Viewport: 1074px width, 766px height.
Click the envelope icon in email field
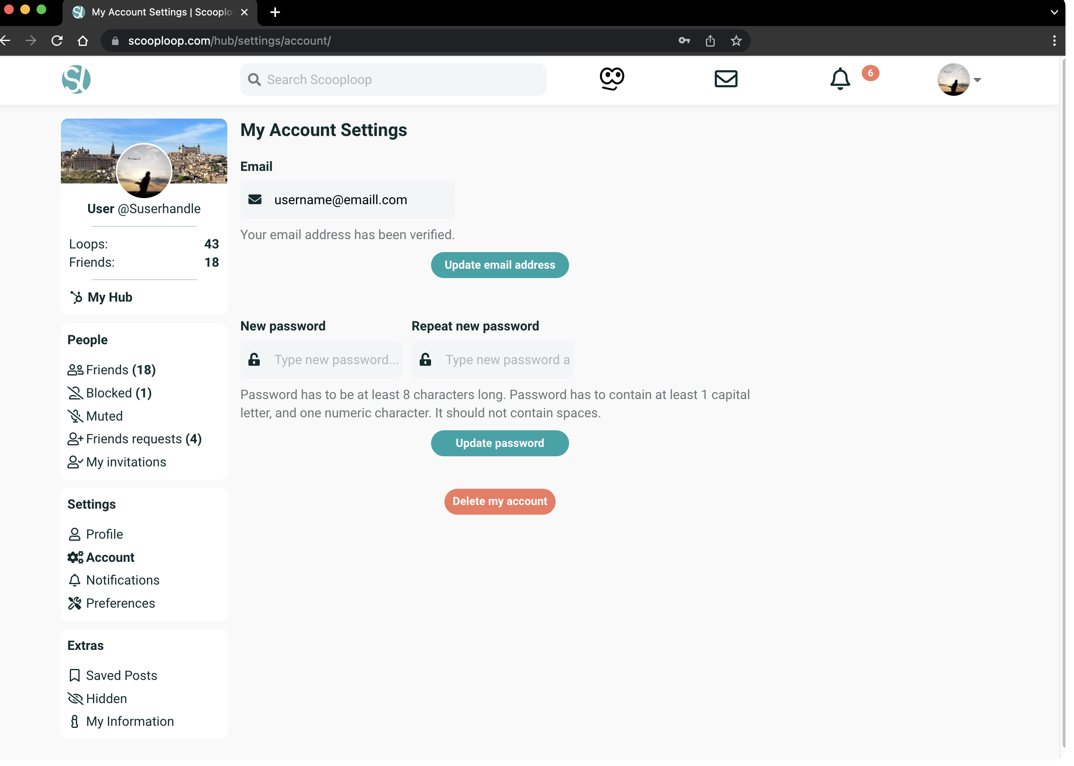(x=255, y=200)
